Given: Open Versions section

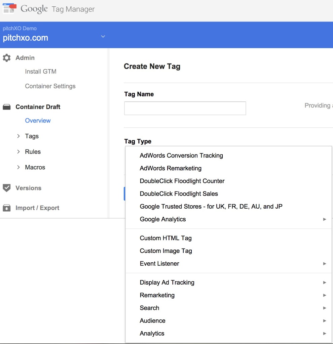Looking at the screenshot, I should 28,188.
